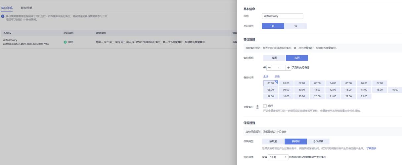Click the 保留规则 section heading
This screenshot has height=165, width=402.
(x=249, y=123)
